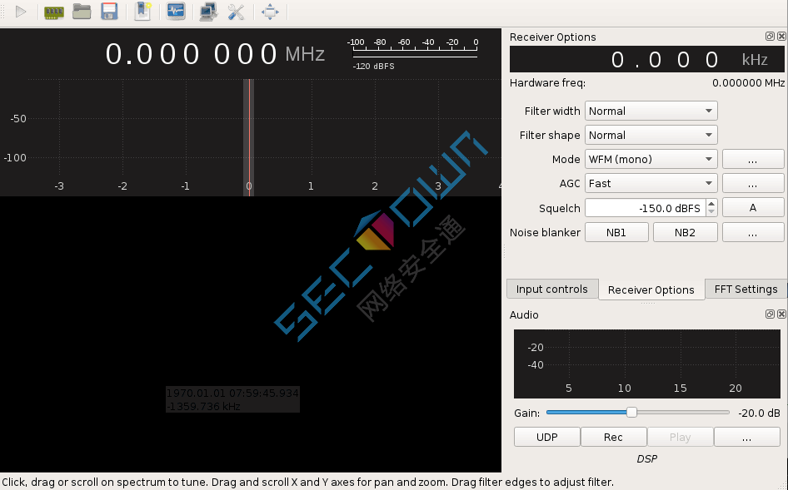Screen dimensions: 788x490
Task: Open AGC options button next to Fast
Action: 752,183
